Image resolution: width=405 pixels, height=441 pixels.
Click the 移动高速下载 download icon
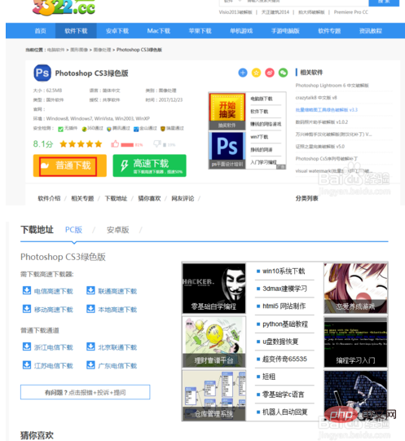[x=27, y=309]
